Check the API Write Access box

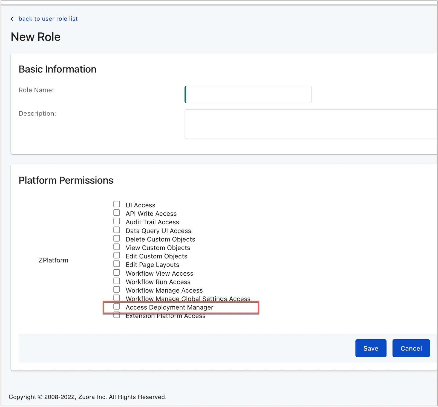click(x=117, y=213)
